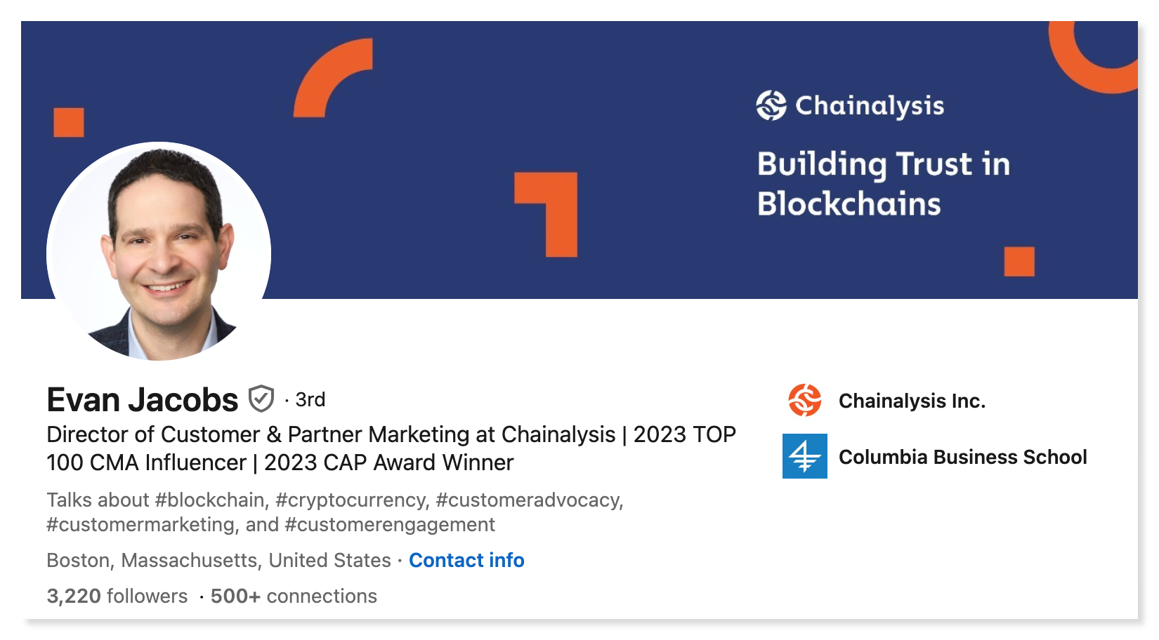1159x640 pixels.
Task: View the 3,220 followers count
Action: tap(117, 596)
